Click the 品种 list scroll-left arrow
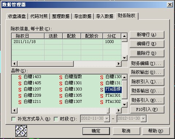 15,111
